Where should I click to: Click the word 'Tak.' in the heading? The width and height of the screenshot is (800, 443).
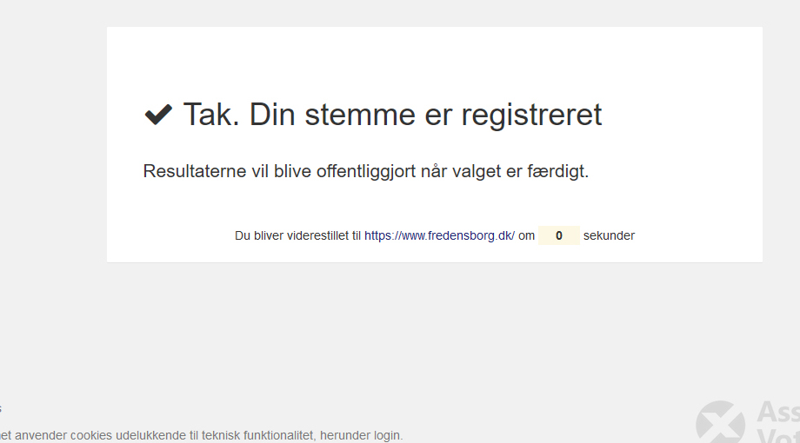tap(210, 115)
